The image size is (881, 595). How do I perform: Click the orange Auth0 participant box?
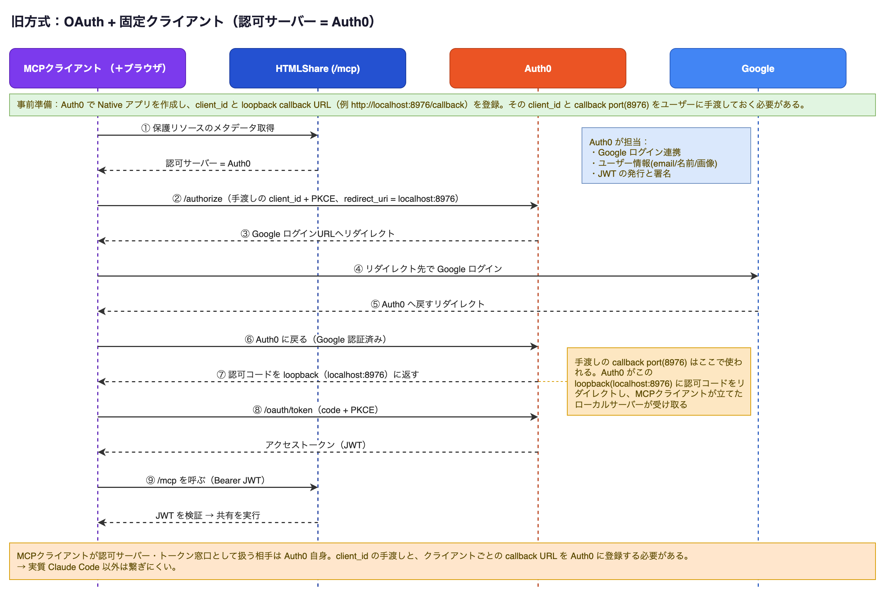tap(538, 68)
